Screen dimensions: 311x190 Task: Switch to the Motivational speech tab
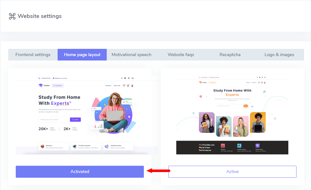[131, 55]
